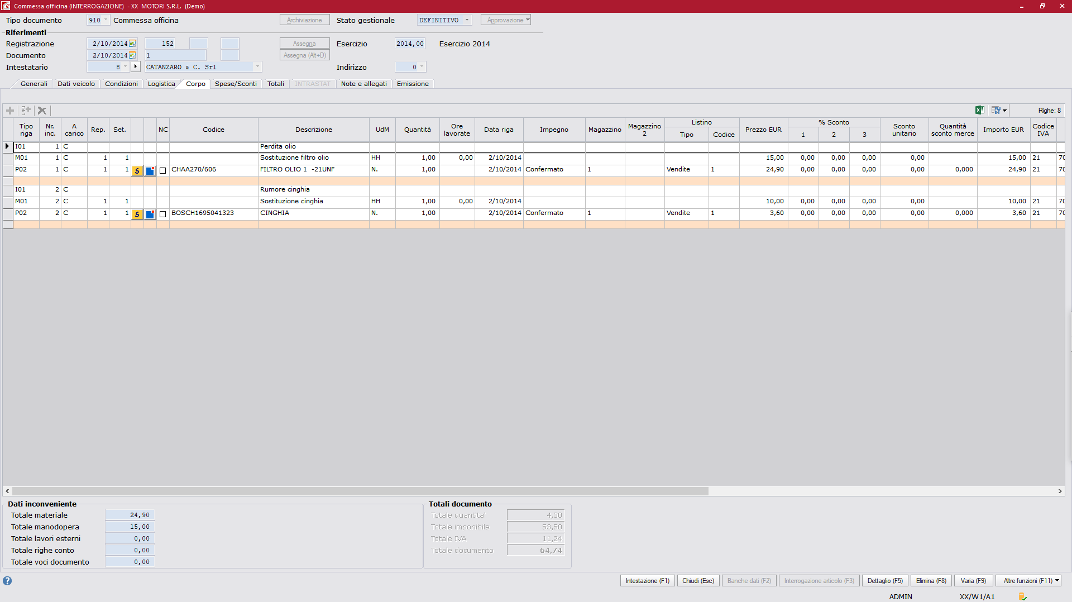Click the current row pointer arrow of first row
The height and width of the screenshot is (602, 1072).
[x=7, y=146]
